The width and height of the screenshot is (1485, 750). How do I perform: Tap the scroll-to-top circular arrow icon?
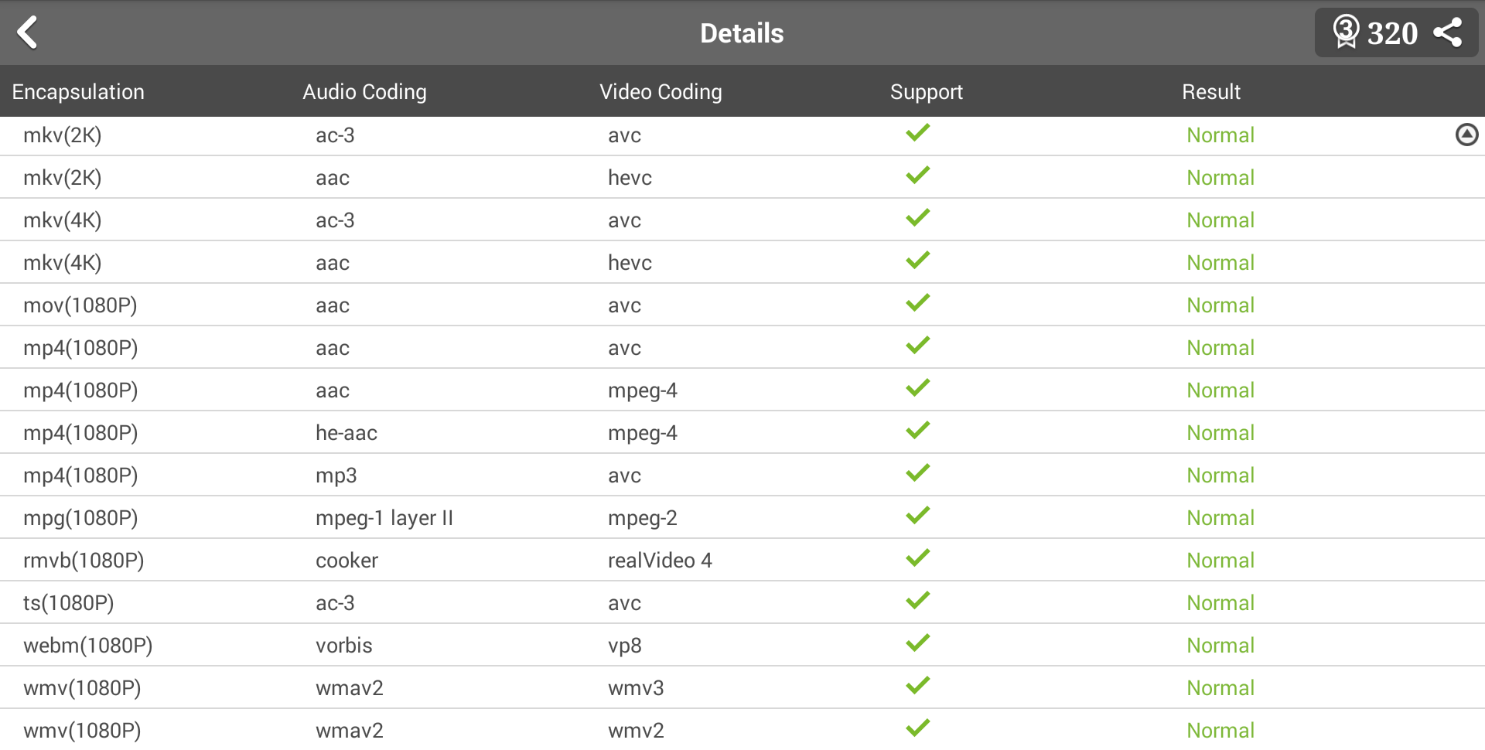point(1466,135)
